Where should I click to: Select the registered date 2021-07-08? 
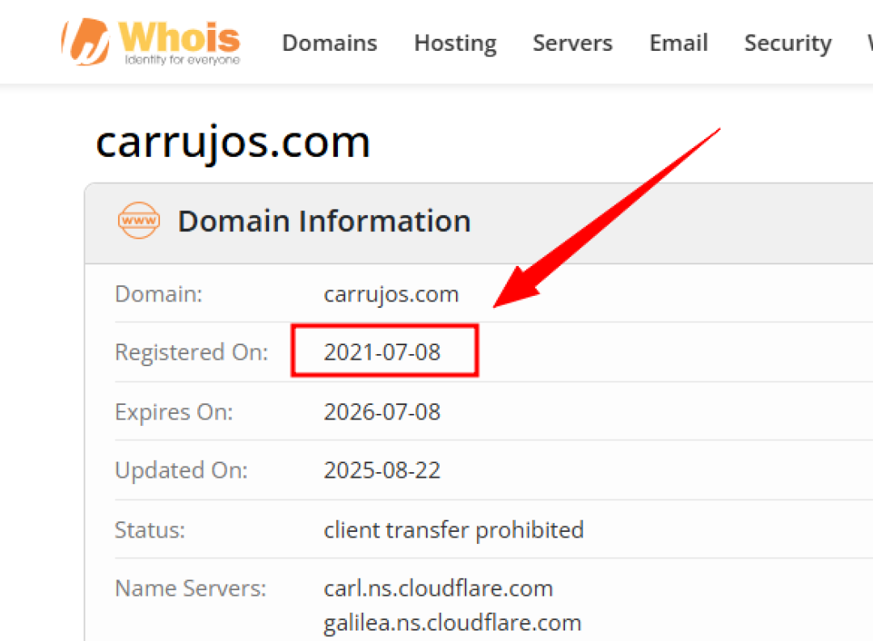382,352
